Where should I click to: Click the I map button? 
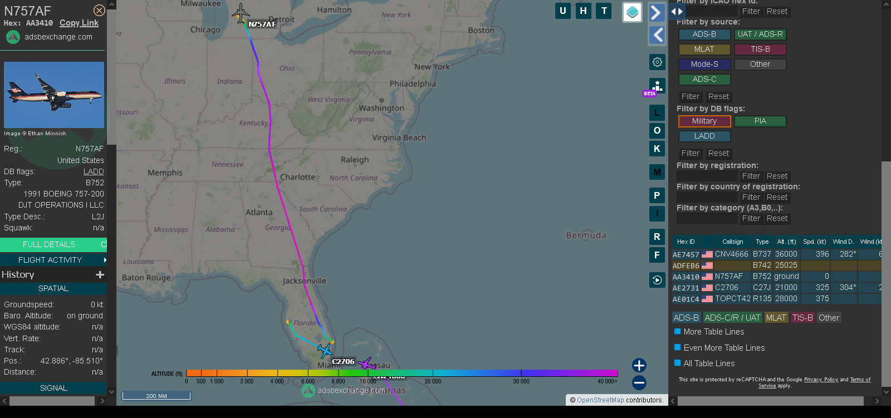[657, 213]
